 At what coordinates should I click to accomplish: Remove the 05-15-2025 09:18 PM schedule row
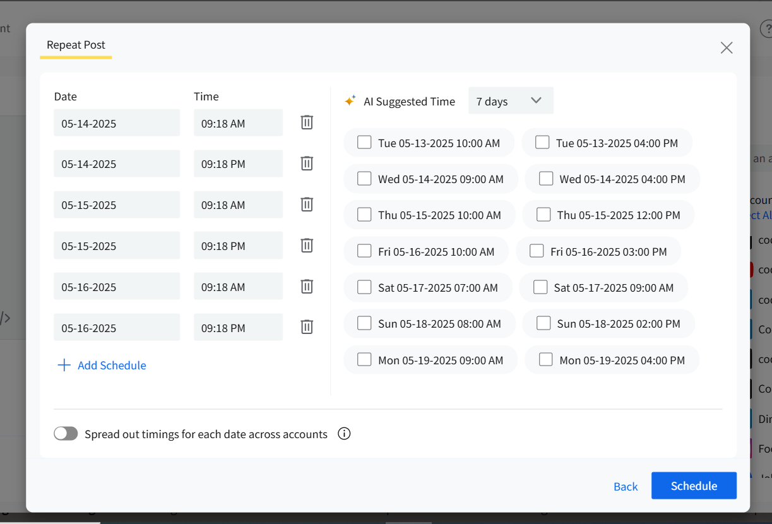pyautogui.click(x=307, y=246)
